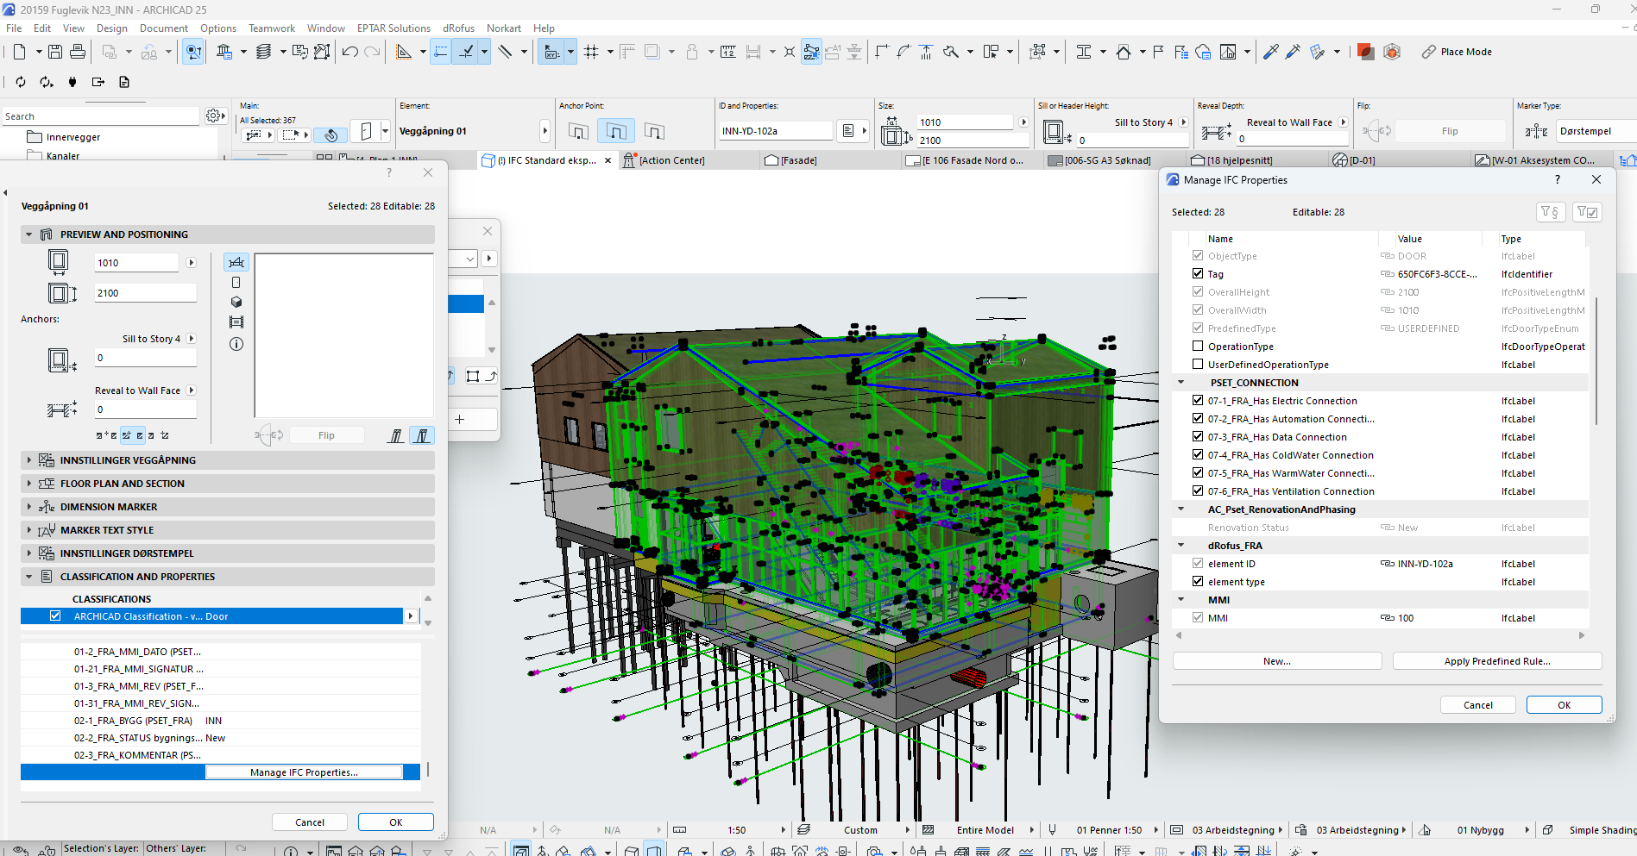
Task: Click the Manage IFC Properties button
Action: [304, 772]
